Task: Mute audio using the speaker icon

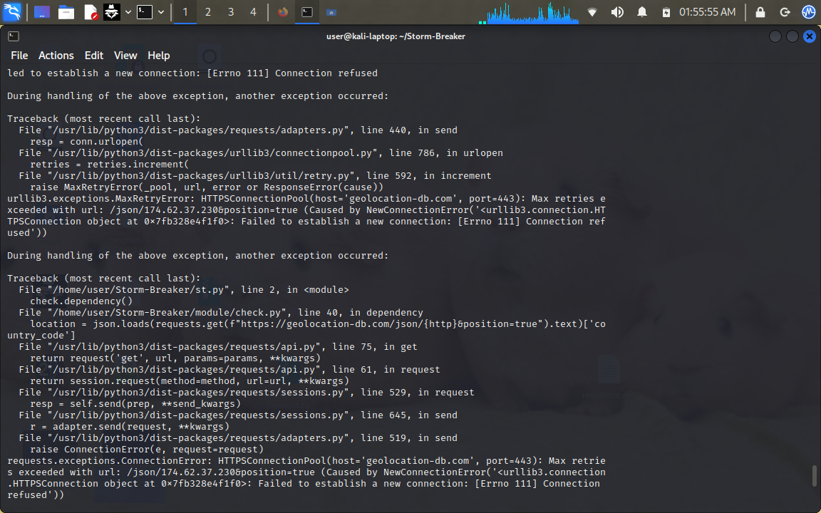Action: 617,12
